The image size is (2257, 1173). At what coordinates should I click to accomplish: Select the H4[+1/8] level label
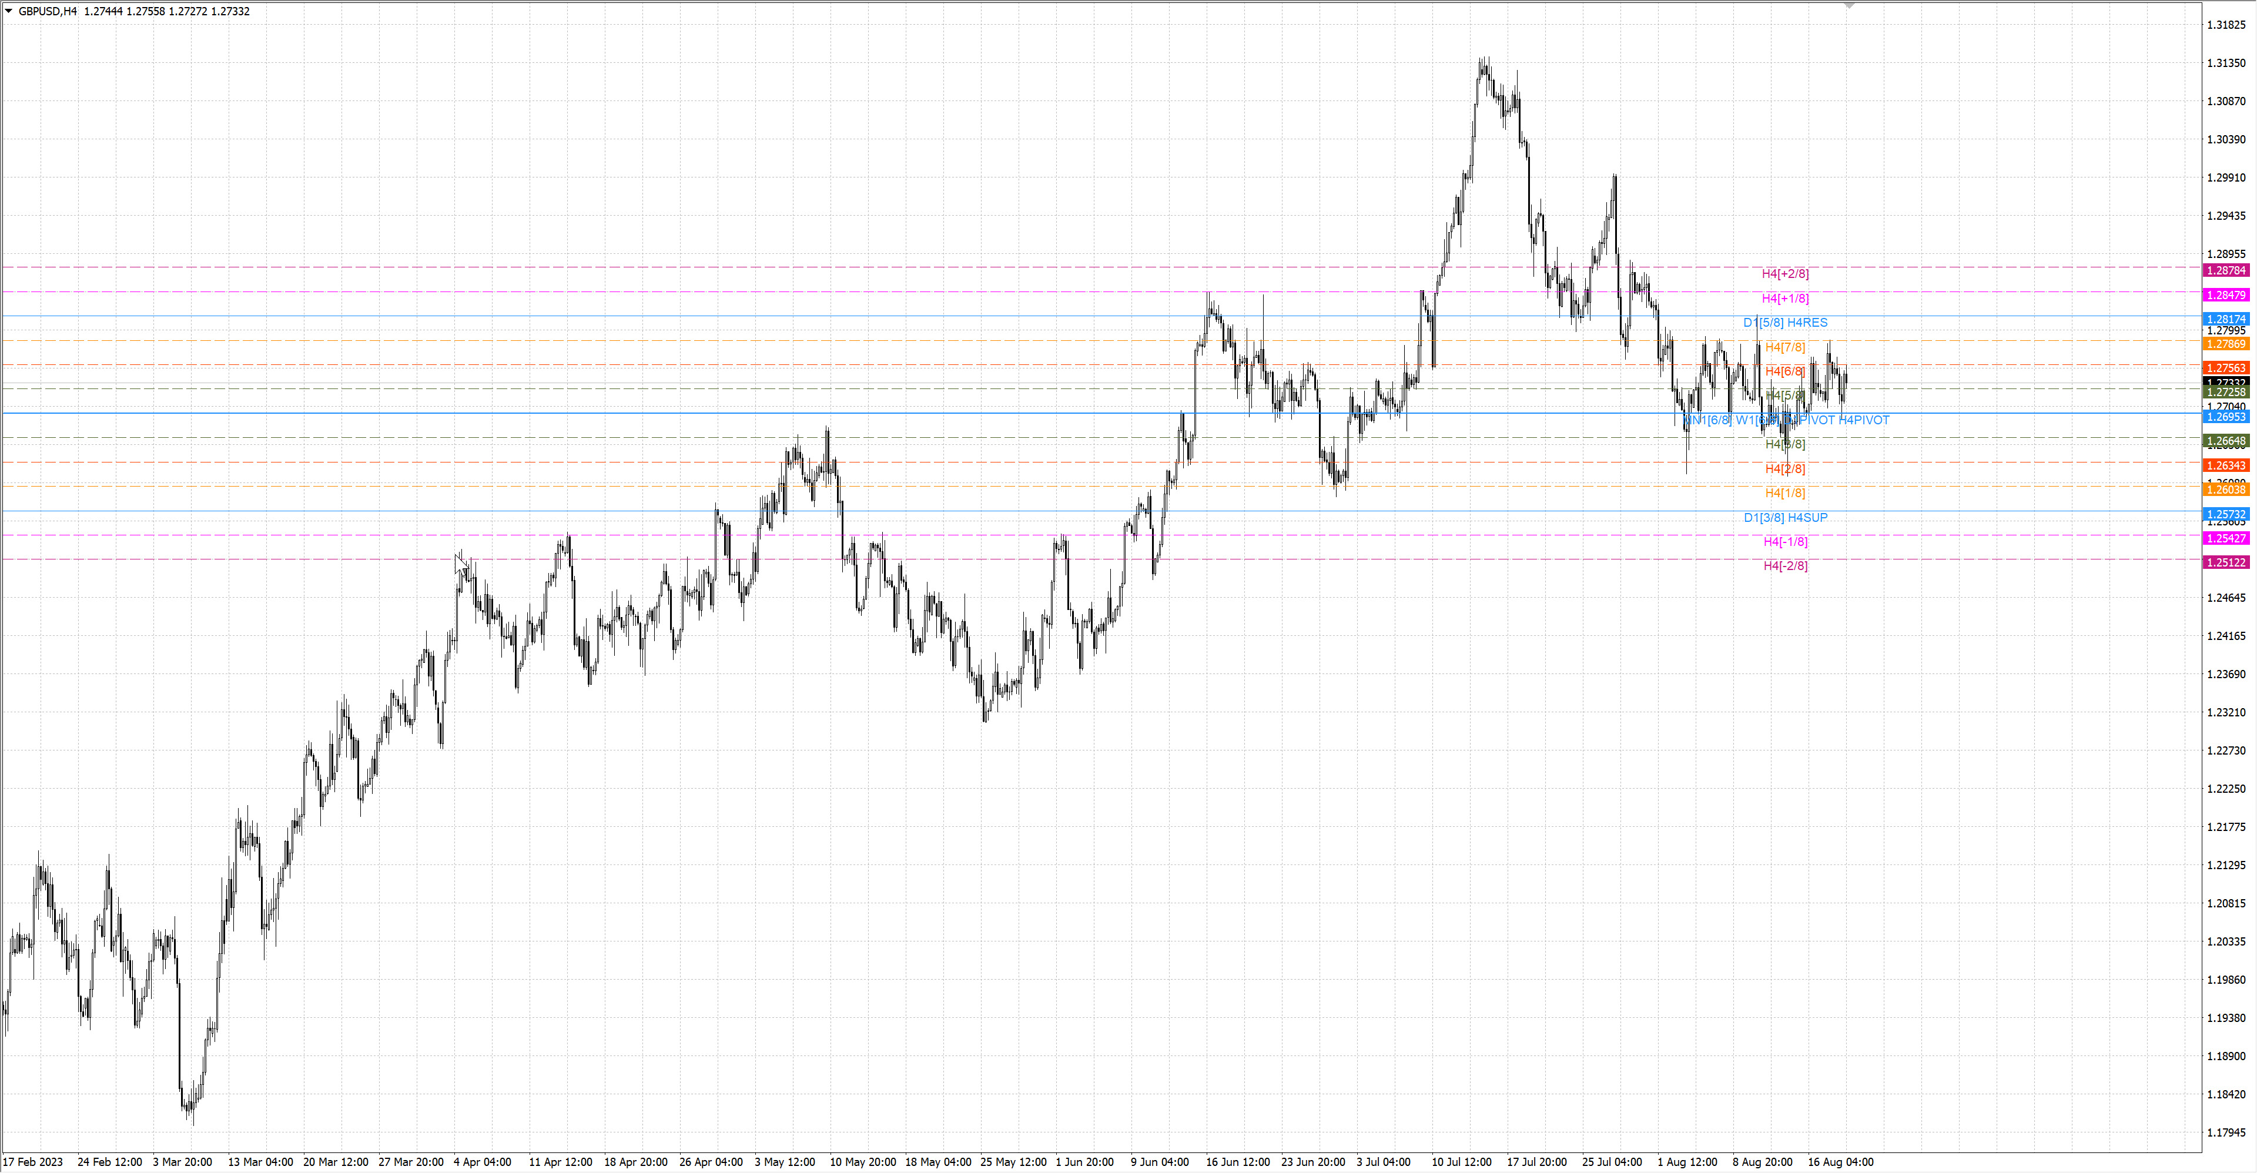tap(1785, 299)
